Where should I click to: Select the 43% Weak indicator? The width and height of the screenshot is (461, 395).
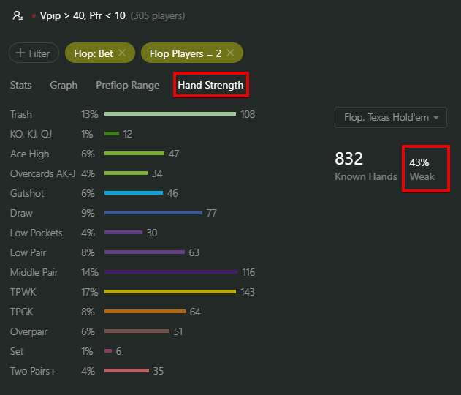pyautogui.click(x=422, y=169)
